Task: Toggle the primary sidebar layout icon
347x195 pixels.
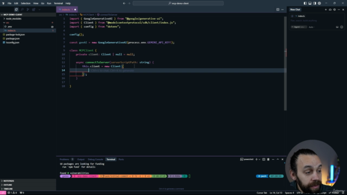Action: click(305, 3)
